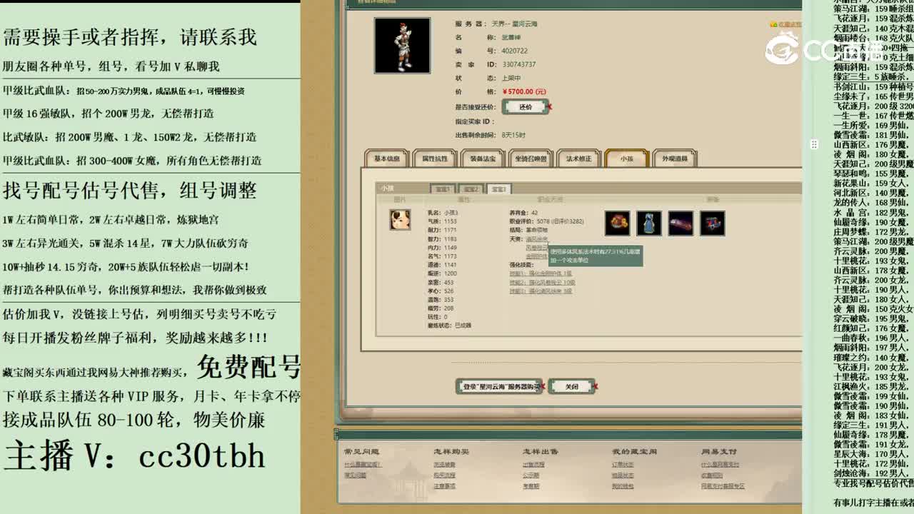Switch to the 属性抗性 tab
This screenshot has width=914, height=514.
point(435,158)
